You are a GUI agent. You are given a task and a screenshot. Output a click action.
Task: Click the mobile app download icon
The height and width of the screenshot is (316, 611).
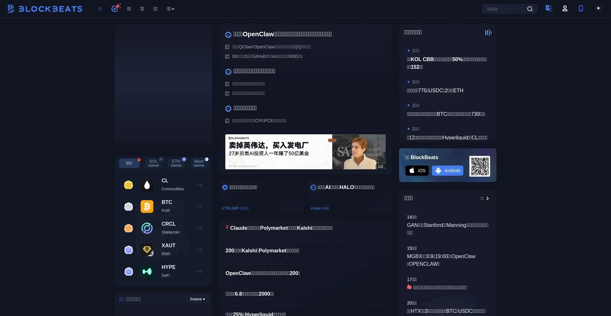pos(581,9)
